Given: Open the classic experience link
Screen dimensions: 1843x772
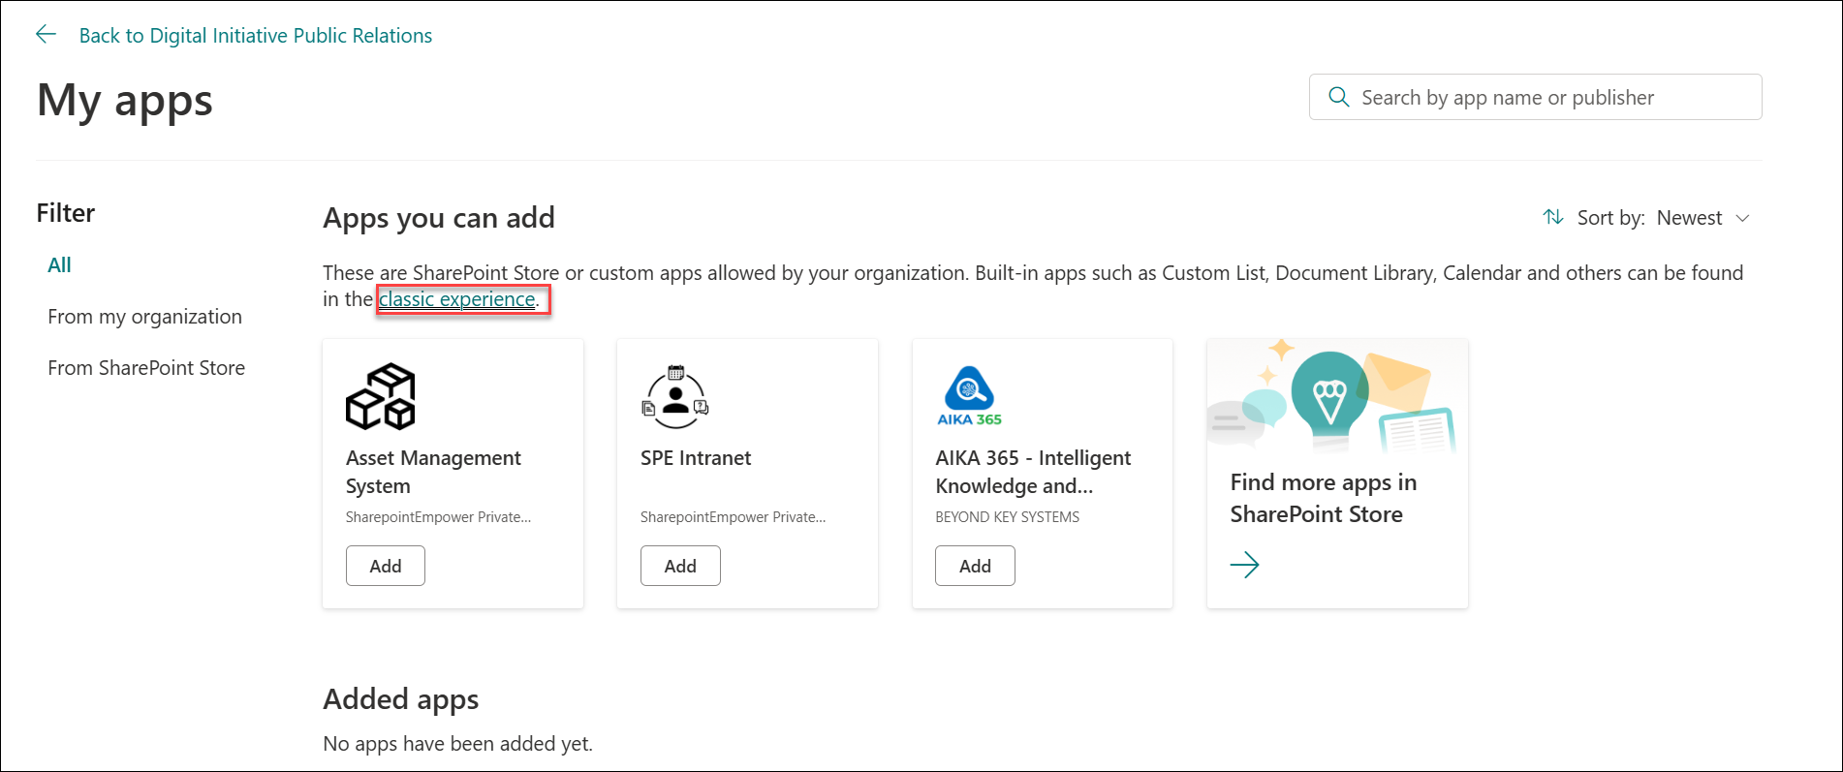Looking at the screenshot, I should point(456,299).
